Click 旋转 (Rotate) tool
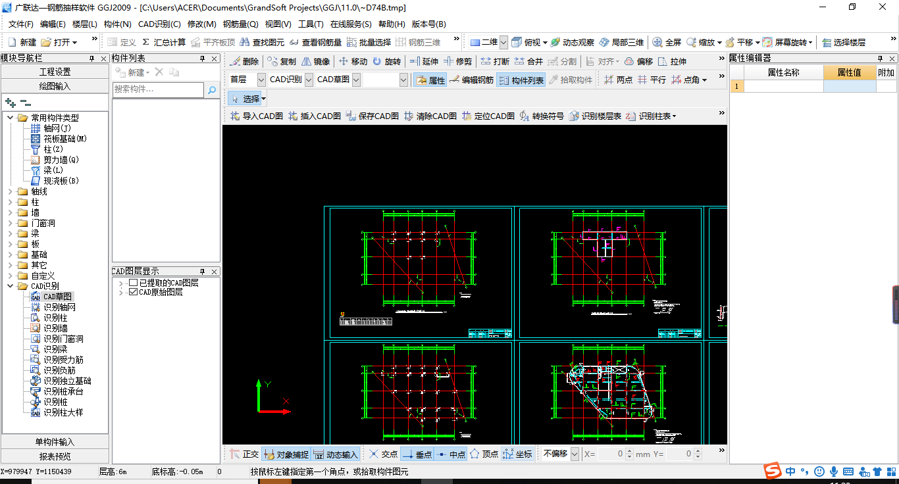Image resolution: width=899 pixels, height=484 pixels. [386, 61]
